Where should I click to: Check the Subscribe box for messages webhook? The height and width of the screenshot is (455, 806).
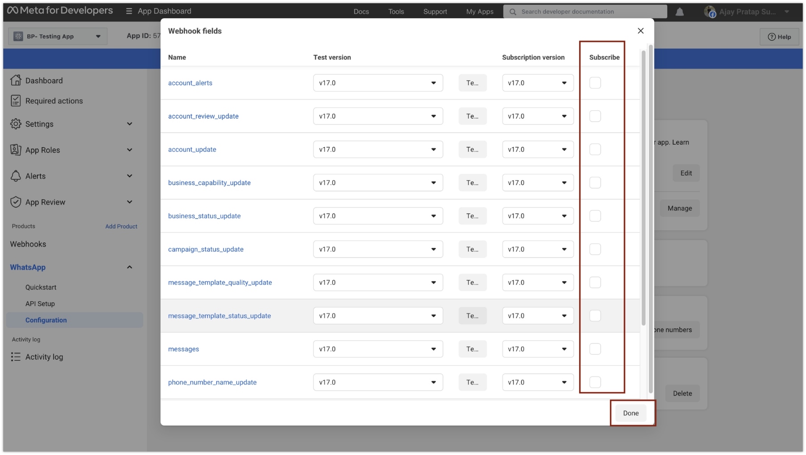pos(595,349)
